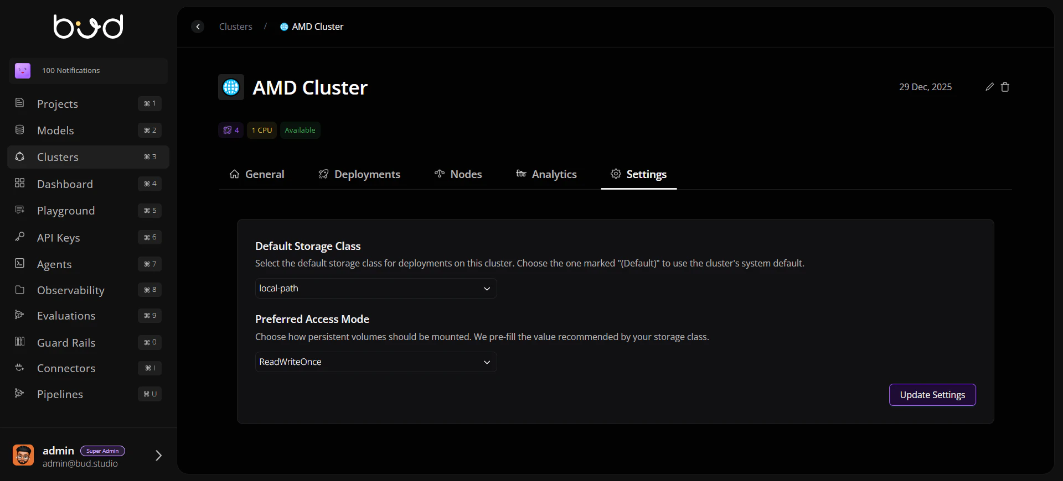Click the Agents terminal icon
This screenshot has height=481, width=1063.
pyautogui.click(x=19, y=263)
